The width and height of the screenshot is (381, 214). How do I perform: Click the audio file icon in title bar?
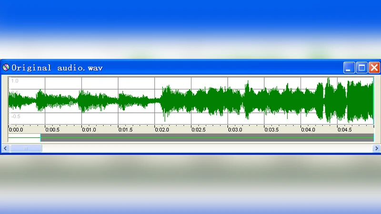point(6,68)
